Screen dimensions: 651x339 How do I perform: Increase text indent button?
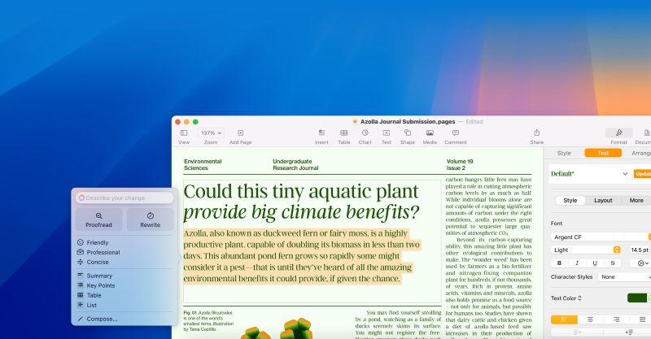(x=628, y=332)
